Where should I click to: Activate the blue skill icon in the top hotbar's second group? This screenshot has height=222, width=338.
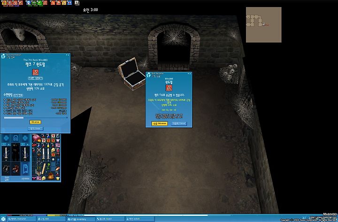click(x=29, y=3)
